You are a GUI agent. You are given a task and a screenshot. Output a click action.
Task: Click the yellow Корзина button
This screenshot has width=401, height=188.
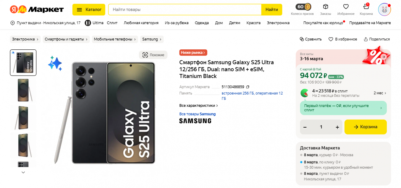[x=366, y=127]
